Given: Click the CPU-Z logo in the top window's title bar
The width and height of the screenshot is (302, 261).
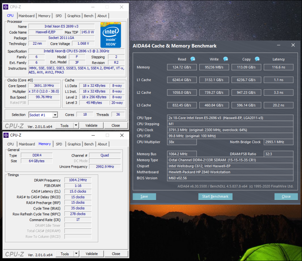Looking at the screenshot, I should point(5,7).
